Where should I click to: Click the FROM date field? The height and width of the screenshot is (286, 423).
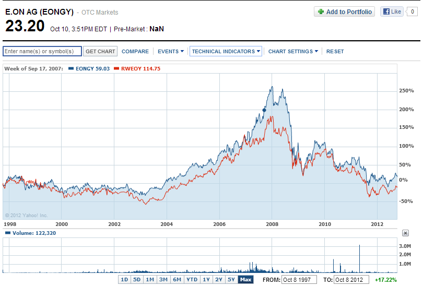(x=299, y=280)
